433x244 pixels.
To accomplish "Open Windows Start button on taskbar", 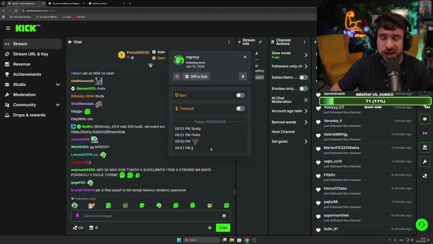I will (x=179, y=240).
